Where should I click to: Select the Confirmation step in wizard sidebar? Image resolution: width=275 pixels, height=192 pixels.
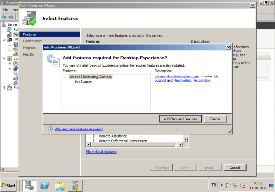32,41
